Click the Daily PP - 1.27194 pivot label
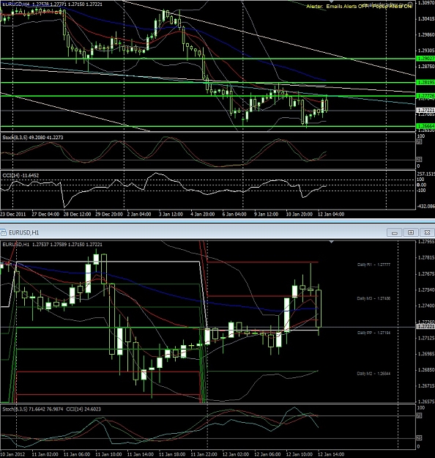The image size is (435, 458). (373, 333)
